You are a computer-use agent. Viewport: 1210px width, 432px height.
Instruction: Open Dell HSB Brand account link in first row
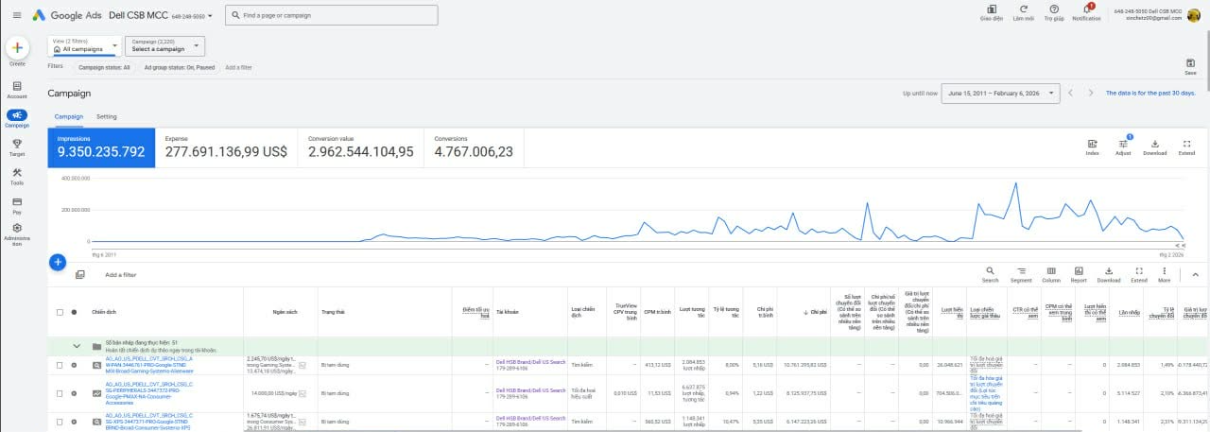(530, 361)
